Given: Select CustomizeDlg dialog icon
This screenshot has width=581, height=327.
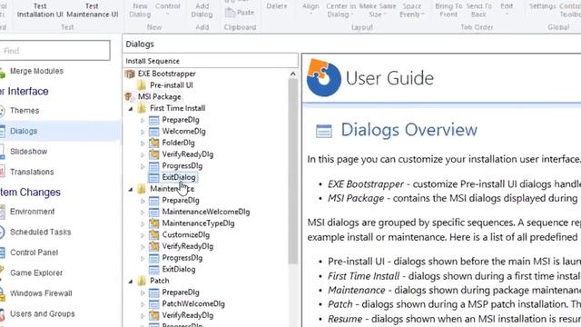Looking at the screenshot, I should (153, 234).
